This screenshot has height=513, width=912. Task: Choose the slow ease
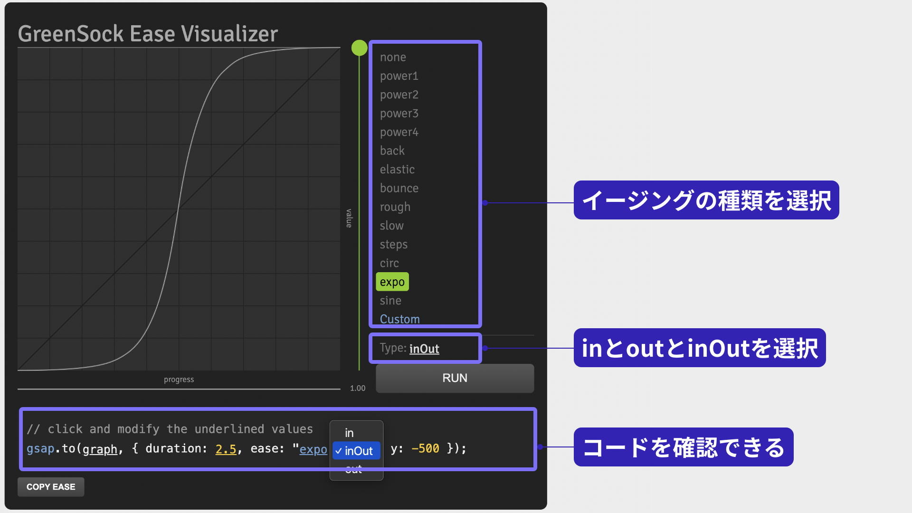[x=391, y=226]
